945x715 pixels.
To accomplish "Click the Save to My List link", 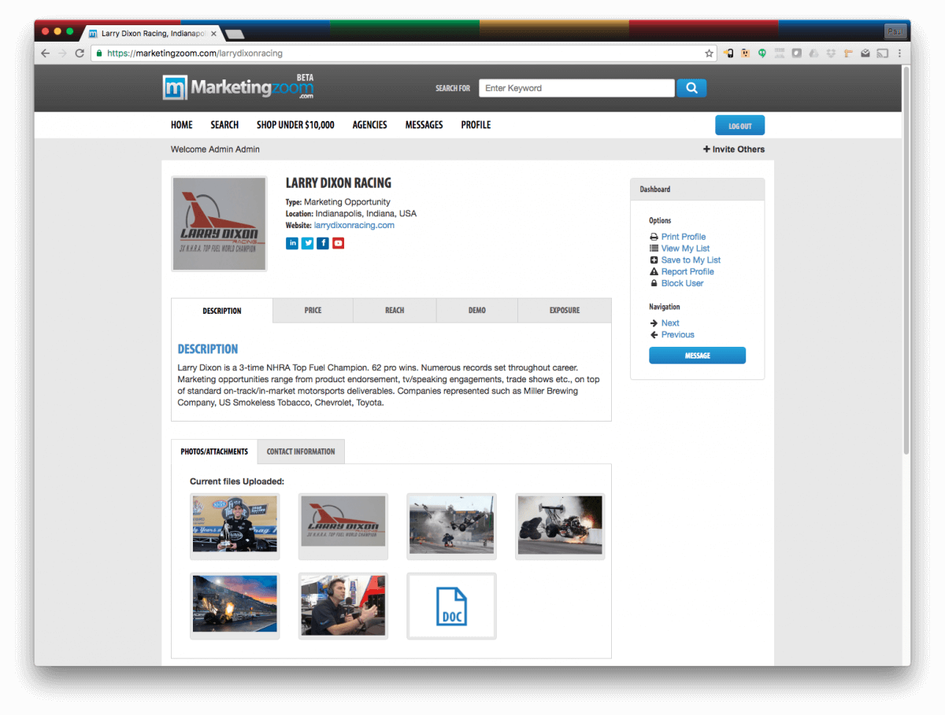I will pyautogui.click(x=691, y=260).
